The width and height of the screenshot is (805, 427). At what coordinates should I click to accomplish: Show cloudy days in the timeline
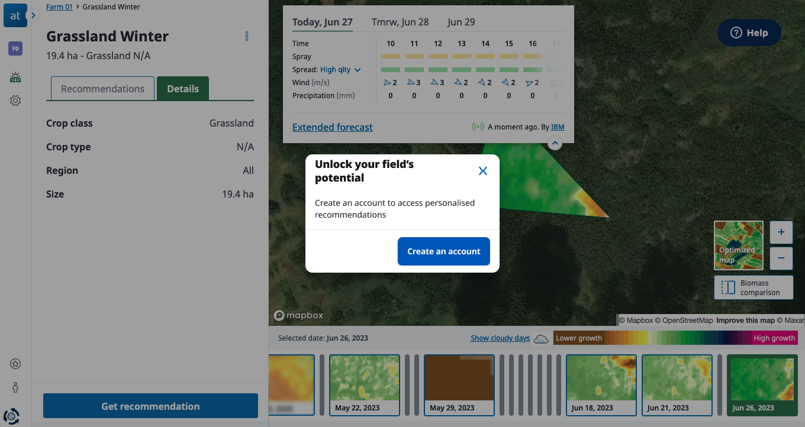[x=500, y=338]
